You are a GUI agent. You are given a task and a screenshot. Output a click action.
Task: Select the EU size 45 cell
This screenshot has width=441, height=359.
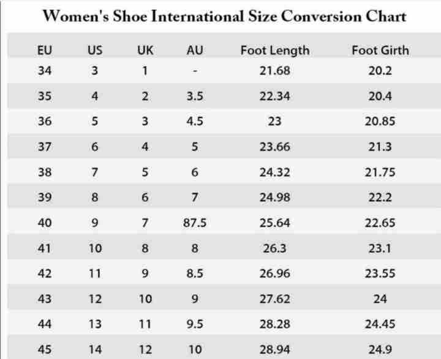tap(45, 350)
